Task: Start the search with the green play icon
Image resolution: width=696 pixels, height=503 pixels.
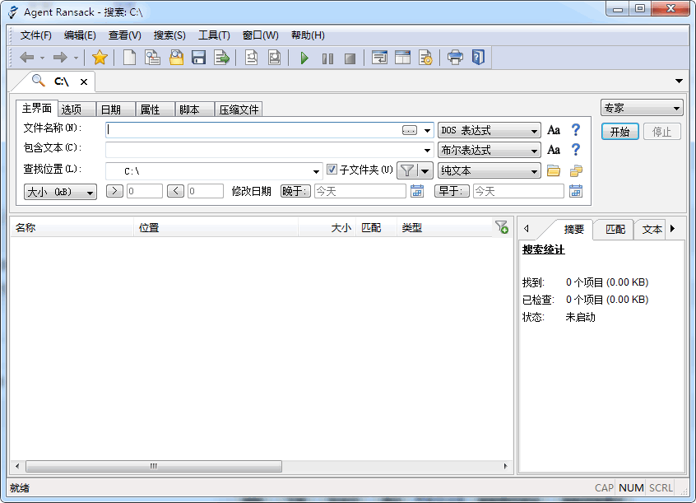Action: 304,58
